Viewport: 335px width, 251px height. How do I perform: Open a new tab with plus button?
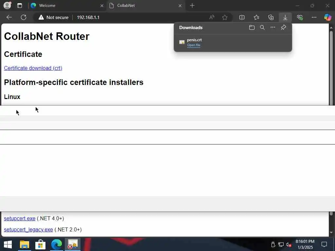coord(192,6)
